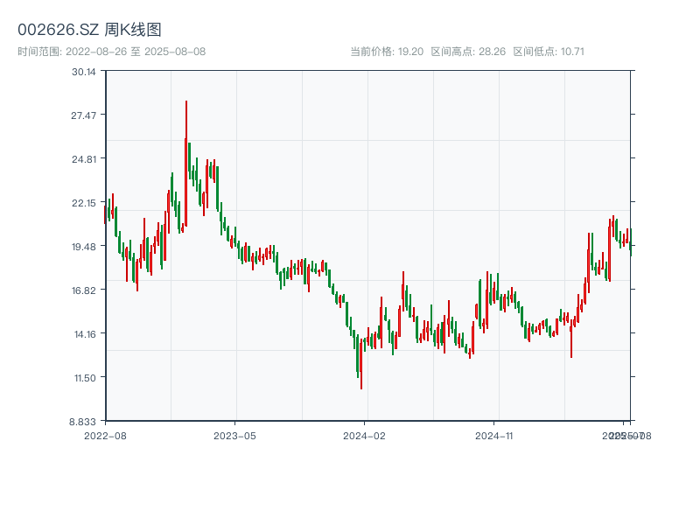Click y-axis label 19.48

pos(84,247)
